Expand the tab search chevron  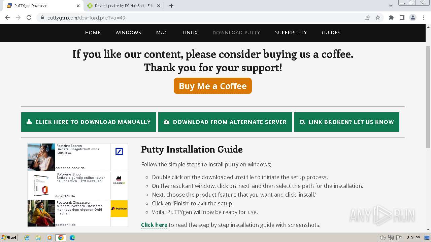(x=391, y=6)
